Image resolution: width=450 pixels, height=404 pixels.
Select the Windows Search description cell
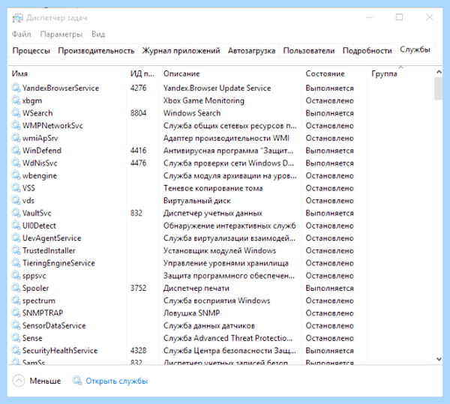click(x=192, y=113)
